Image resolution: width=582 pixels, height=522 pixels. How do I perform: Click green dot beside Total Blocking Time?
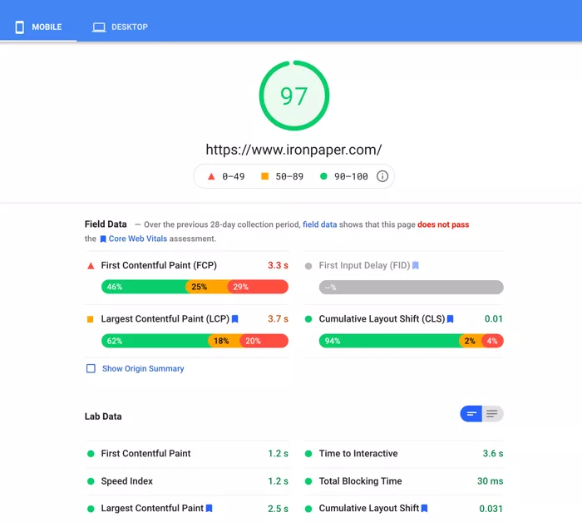pos(308,481)
